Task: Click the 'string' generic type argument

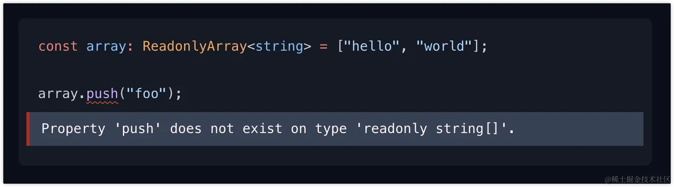Action: [x=279, y=47]
